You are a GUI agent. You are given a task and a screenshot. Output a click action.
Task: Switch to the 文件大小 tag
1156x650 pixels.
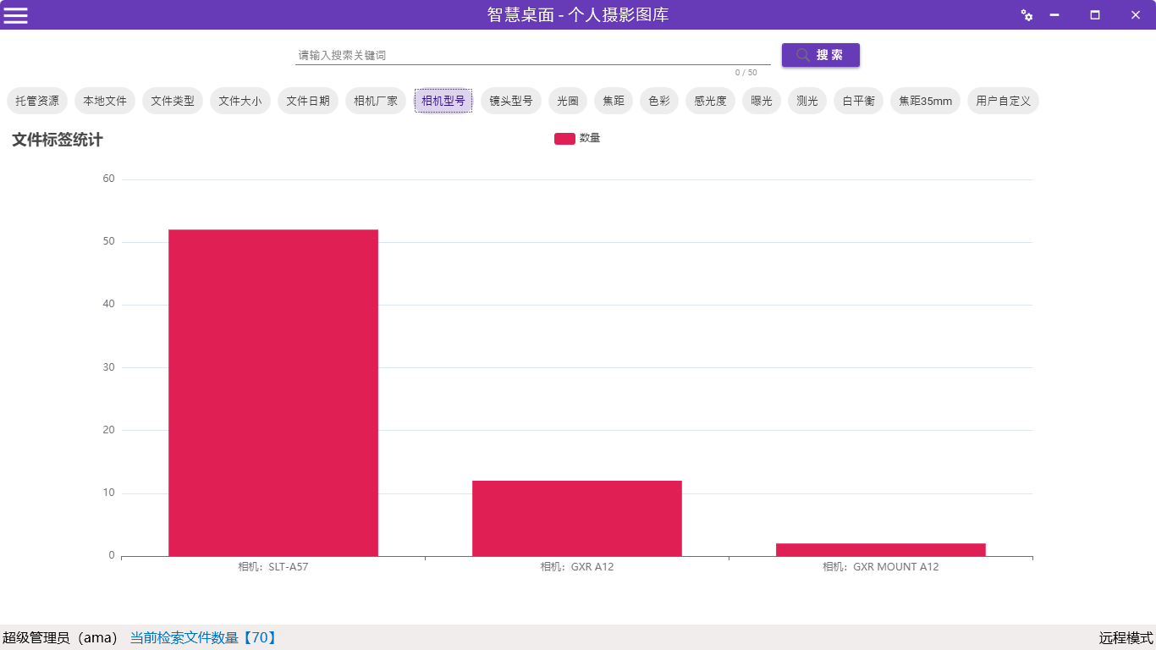click(240, 101)
